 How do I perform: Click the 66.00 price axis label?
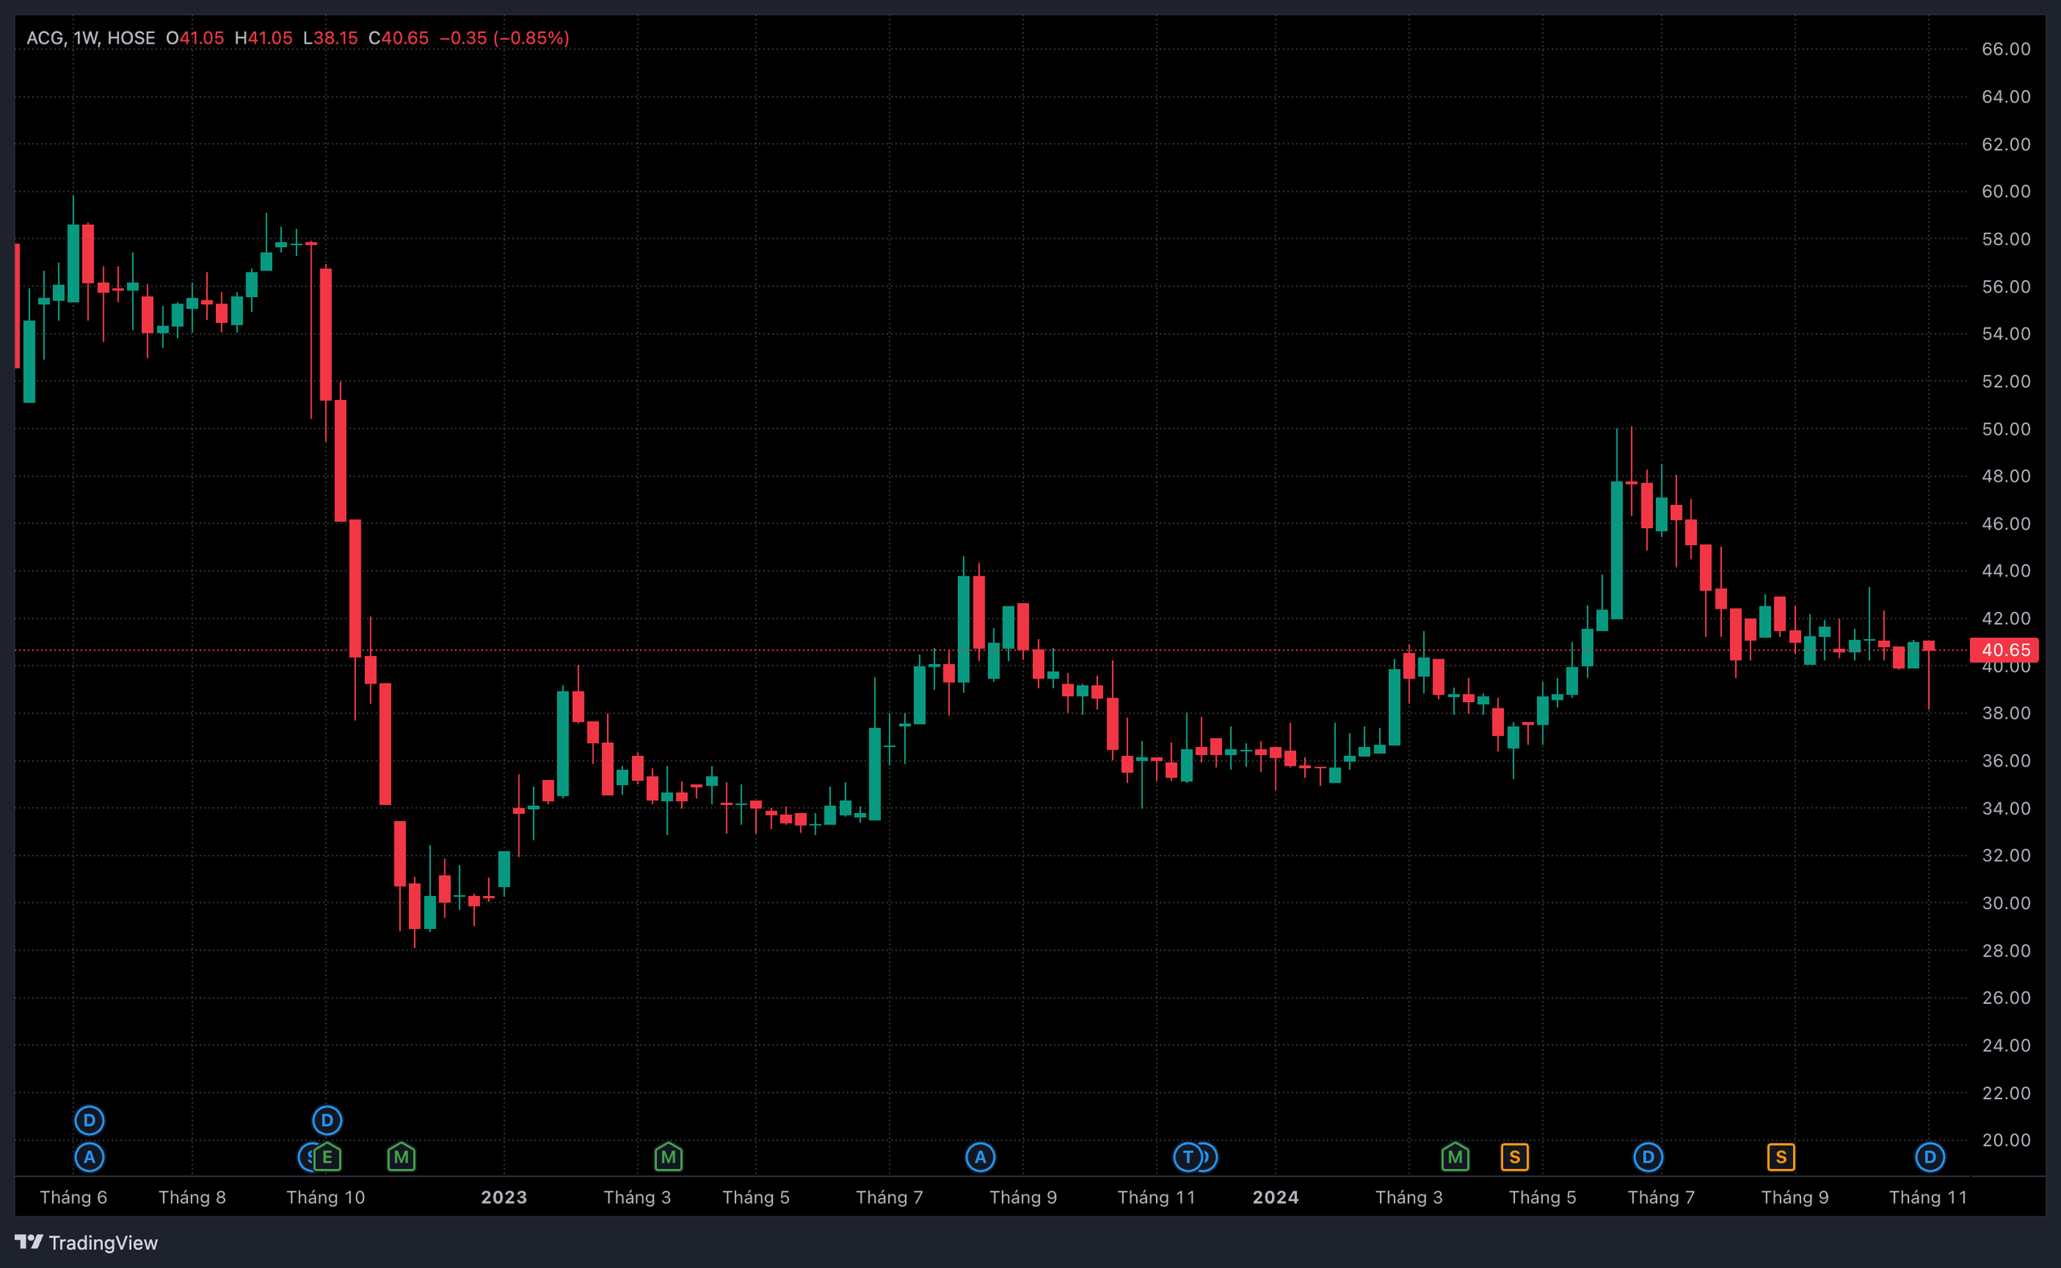click(2005, 48)
